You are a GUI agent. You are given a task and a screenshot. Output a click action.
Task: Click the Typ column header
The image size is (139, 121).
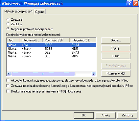click(x=13, y=40)
